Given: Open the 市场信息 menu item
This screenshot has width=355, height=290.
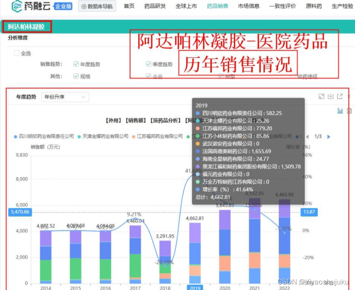Looking at the screenshot, I should point(249,6).
